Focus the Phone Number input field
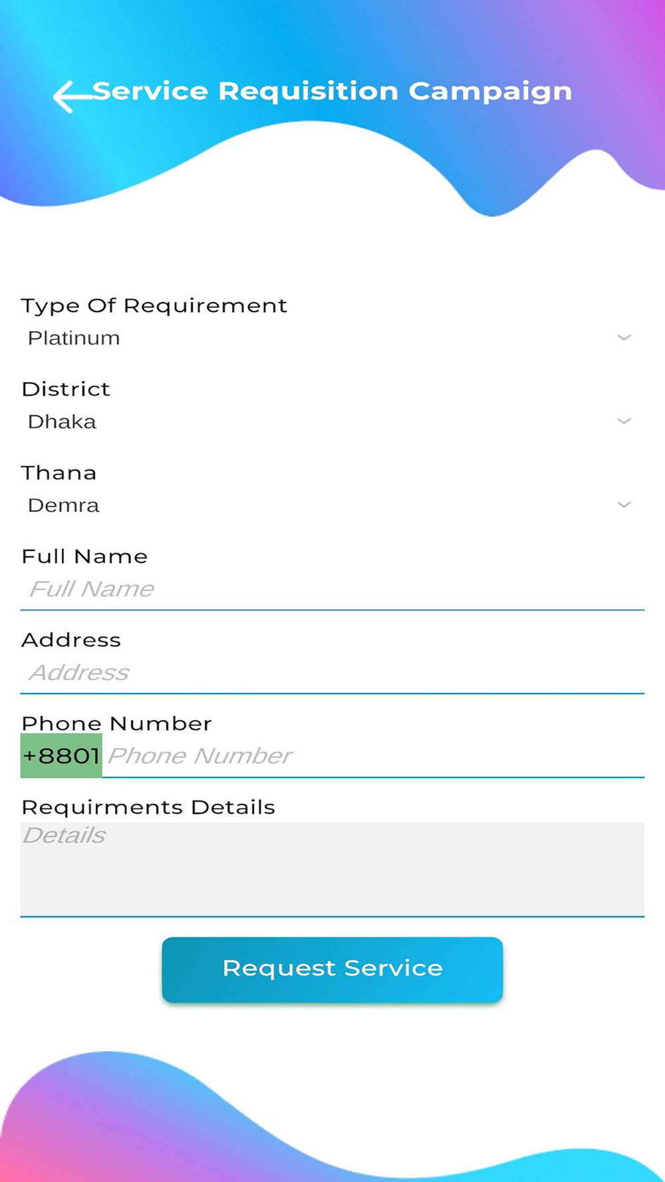Viewport: 665px width, 1182px height. pos(373,756)
